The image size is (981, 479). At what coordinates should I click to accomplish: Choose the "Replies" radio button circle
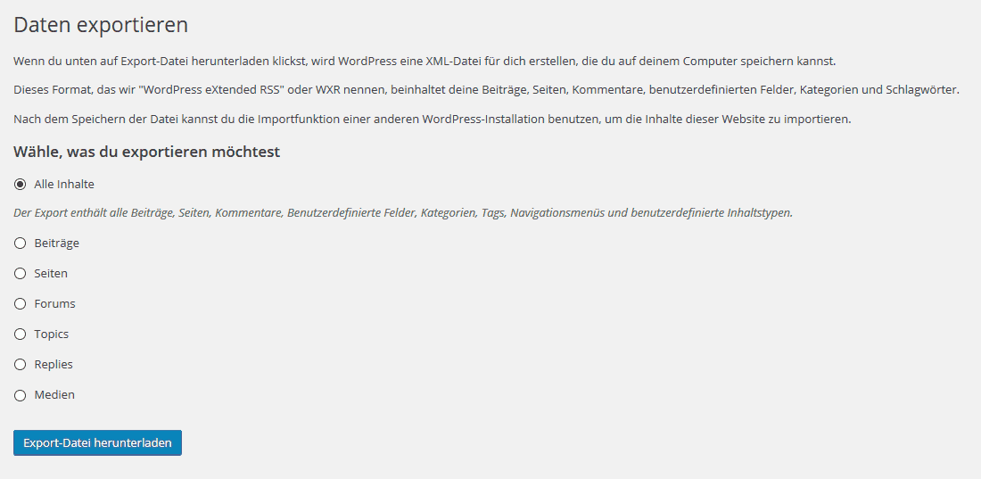(x=20, y=365)
